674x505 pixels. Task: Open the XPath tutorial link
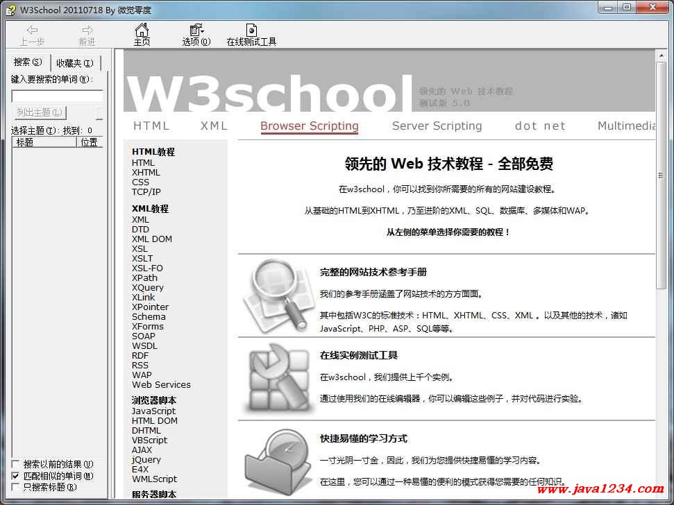pyautogui.click(x=145, y=278)
